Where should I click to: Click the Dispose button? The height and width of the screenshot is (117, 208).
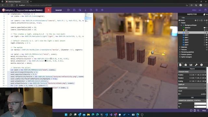[x=192, y=69]
